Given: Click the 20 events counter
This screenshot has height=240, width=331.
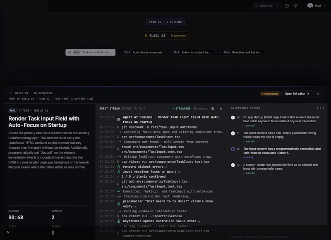Looking at the screenshot, I should [x=200, y=109].
